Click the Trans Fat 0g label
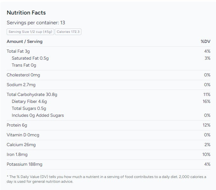 24,65
